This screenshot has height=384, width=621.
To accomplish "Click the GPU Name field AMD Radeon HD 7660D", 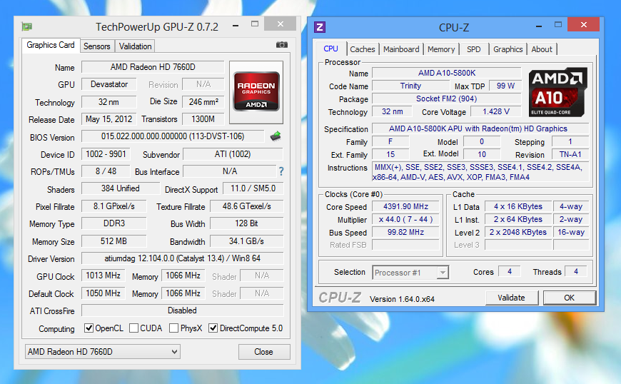I will (x=153, y=67).
